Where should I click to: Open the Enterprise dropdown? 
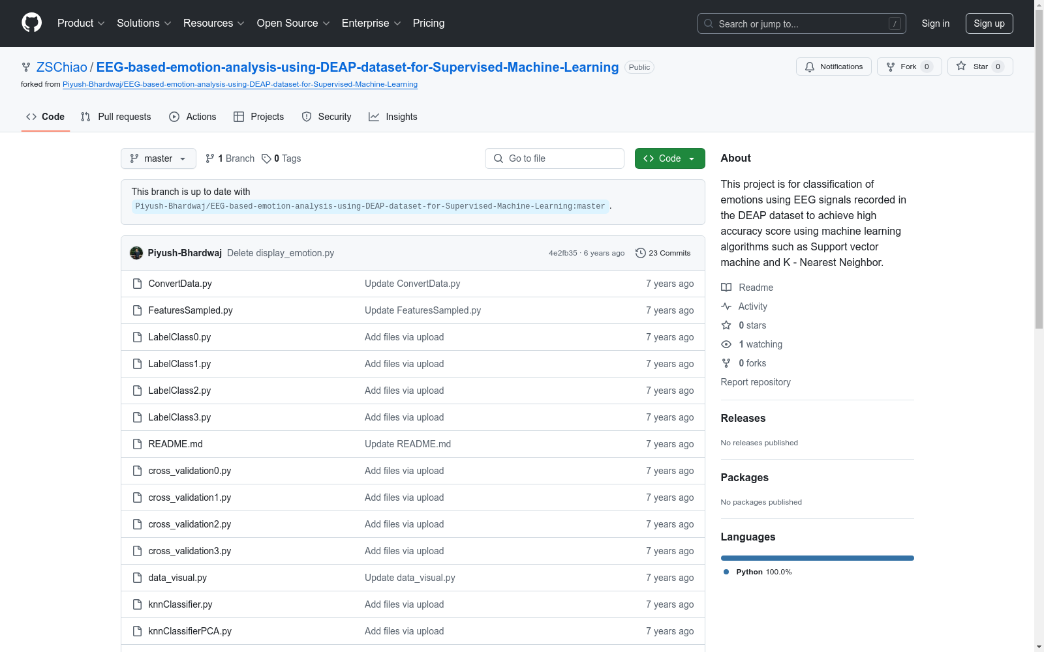371,23
